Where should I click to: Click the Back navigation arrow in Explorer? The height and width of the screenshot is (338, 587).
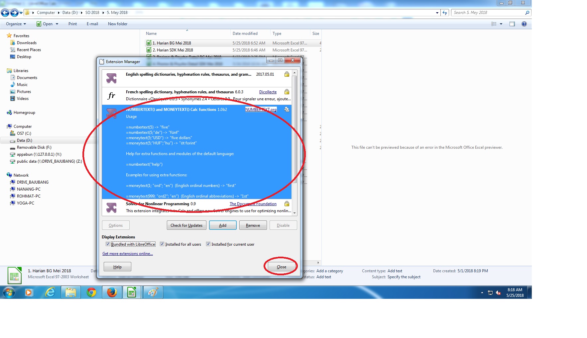tap(5, 13)
